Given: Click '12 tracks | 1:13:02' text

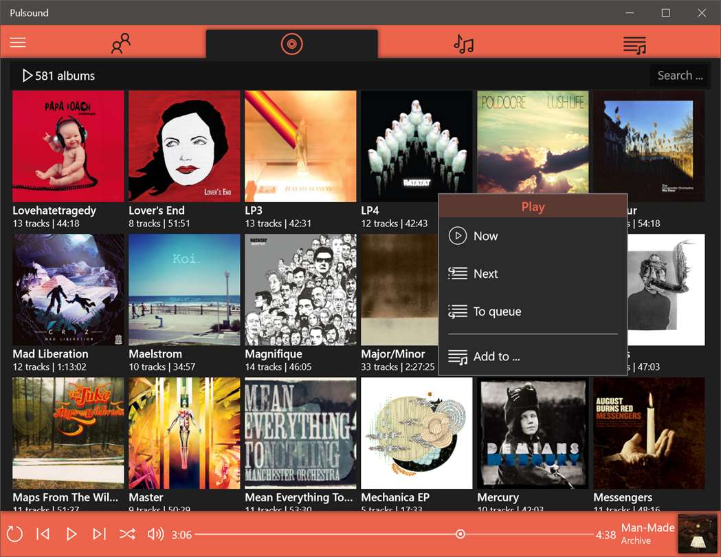Looking at the screenshot, I should click(49, 367).
